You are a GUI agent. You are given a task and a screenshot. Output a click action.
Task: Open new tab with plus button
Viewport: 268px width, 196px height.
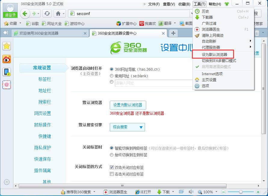coord(173,33)
